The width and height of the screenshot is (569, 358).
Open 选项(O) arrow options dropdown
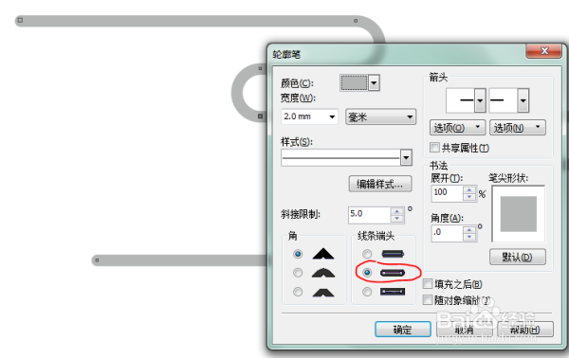coord(457,128)
